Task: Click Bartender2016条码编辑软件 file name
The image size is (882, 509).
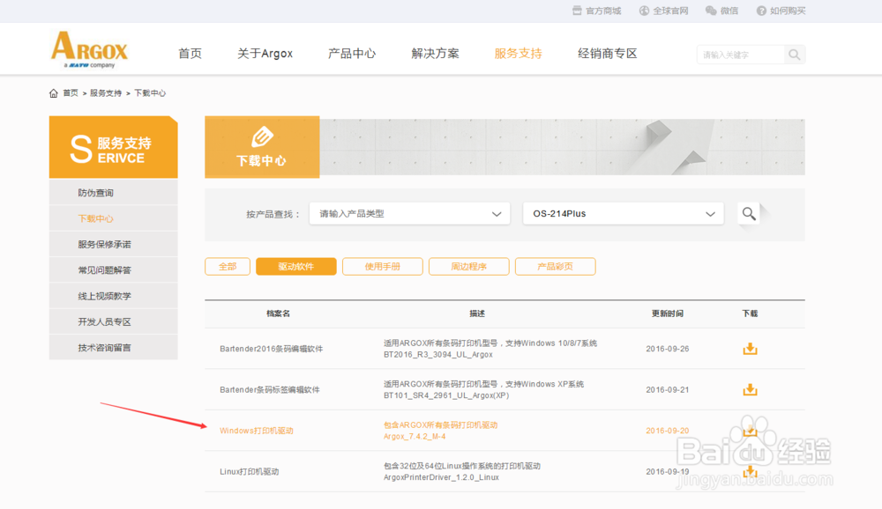Action: pos(271,349)
